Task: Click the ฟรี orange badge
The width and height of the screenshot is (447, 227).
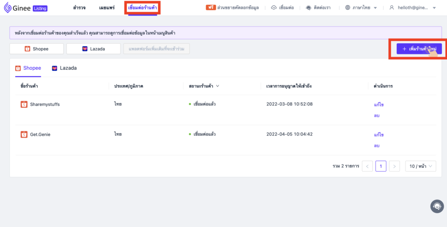Action: 211,8
